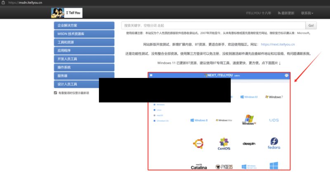Click the Windows 8.1 logo

249,97
